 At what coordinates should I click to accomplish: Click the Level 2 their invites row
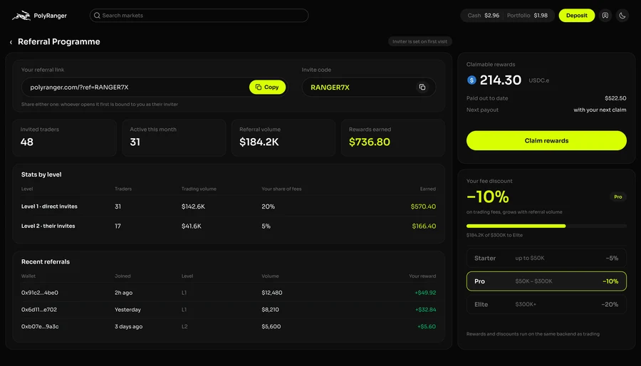pyautogui.click(x=229, y=226)
